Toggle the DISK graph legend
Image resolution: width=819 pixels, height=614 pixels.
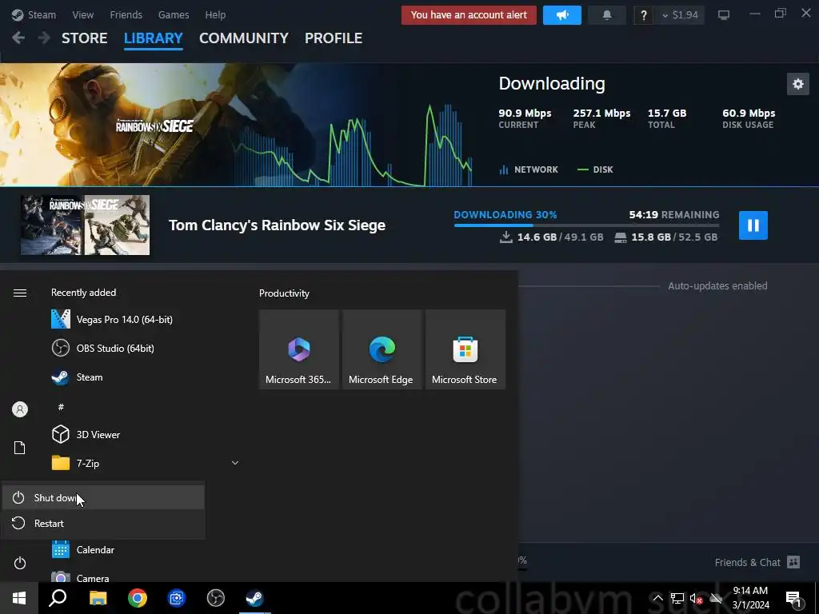coord(595,169)
